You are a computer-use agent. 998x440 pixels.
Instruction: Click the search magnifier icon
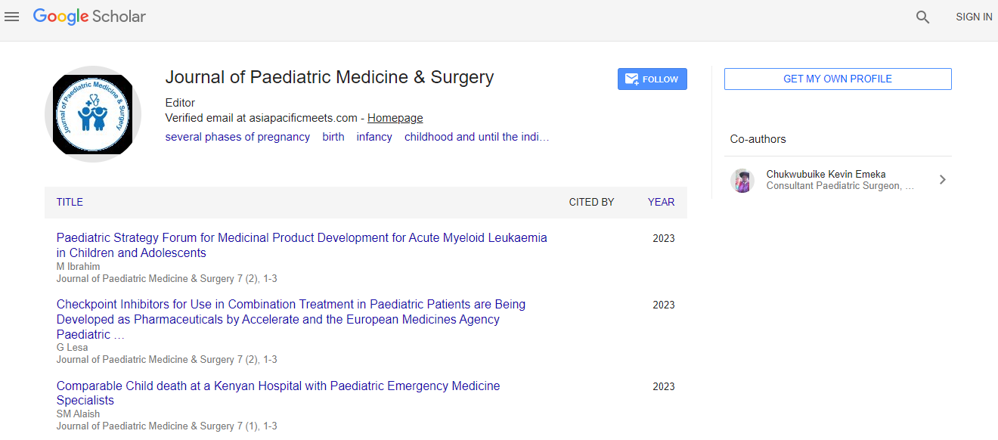point(922,17)
